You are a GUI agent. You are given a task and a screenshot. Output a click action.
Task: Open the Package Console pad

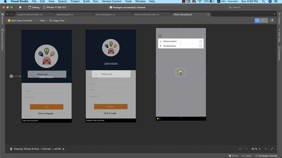[x=266, y=156]
